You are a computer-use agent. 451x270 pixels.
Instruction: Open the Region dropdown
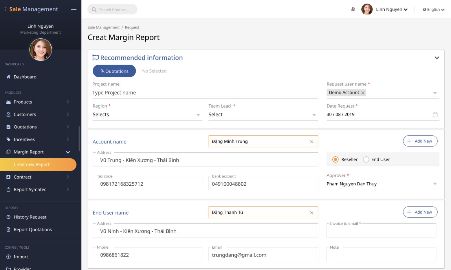[198, 115]
